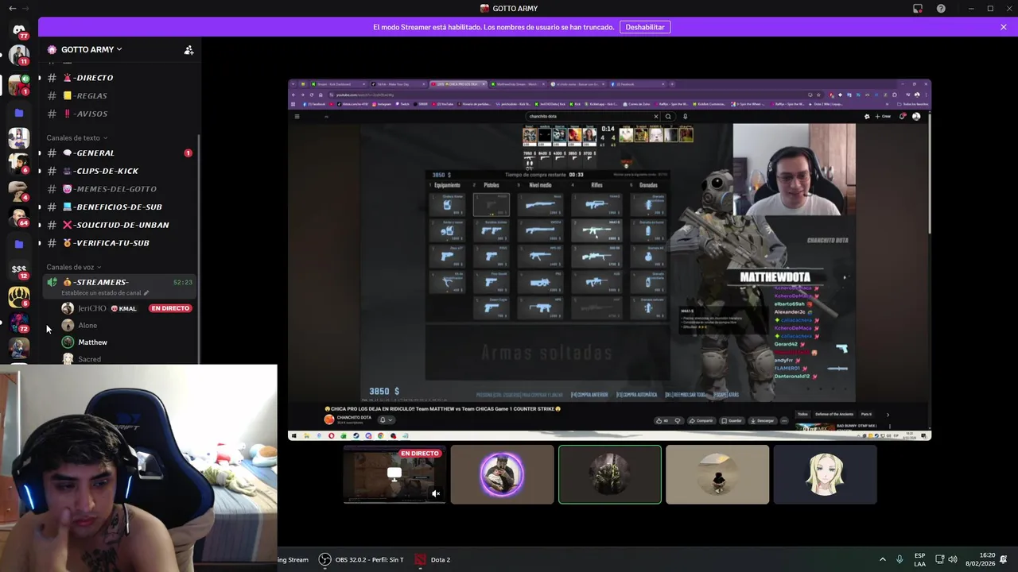Image resolution: width=1018 pixels, height=572 pixels.
Task: Click the taskbar microphone icon
Action: [x=899, y=559]
